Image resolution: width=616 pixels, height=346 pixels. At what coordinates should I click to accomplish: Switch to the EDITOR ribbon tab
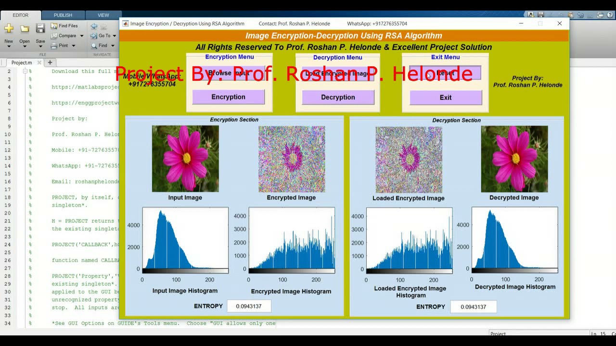click(20, 15)
